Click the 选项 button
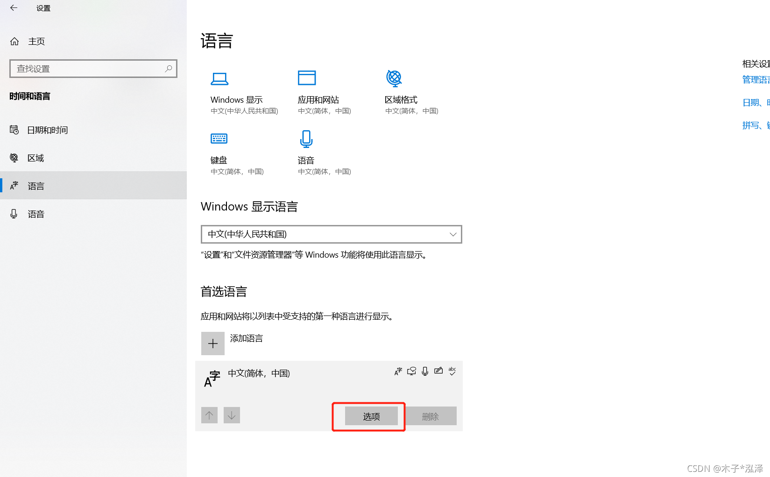This screenshot has height=477, width=770. pos(371,416)
